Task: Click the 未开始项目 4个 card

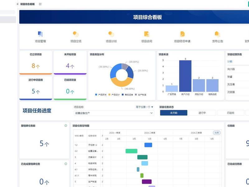Action: pos(70,63)
